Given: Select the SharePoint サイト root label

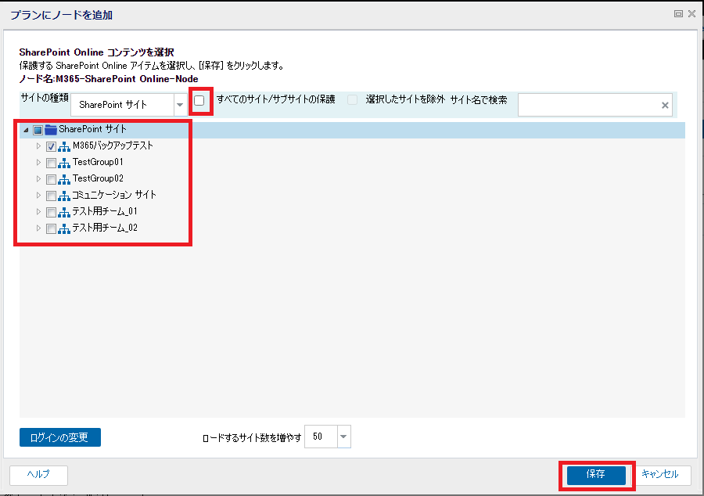Looking at the screenshot, I should tap(92, 129).
